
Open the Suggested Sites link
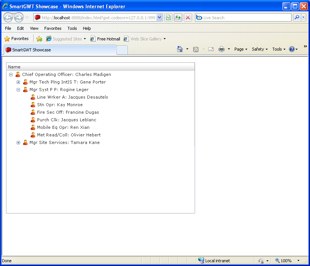point(66,39)
